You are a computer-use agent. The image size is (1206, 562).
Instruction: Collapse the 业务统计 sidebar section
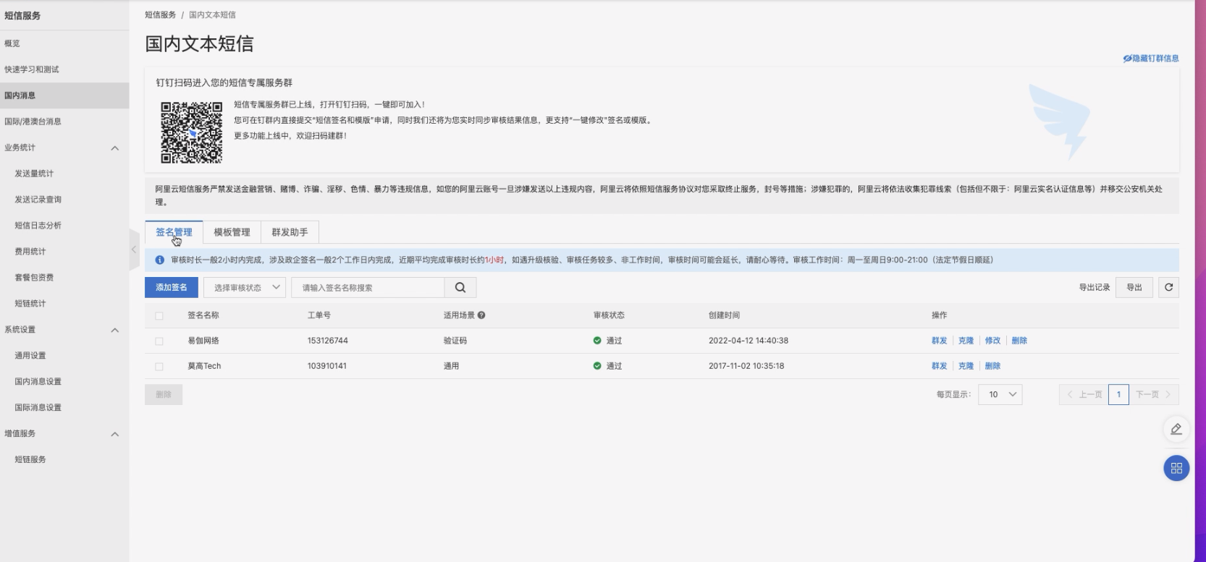pyautogui.click(x=114, y=148)
